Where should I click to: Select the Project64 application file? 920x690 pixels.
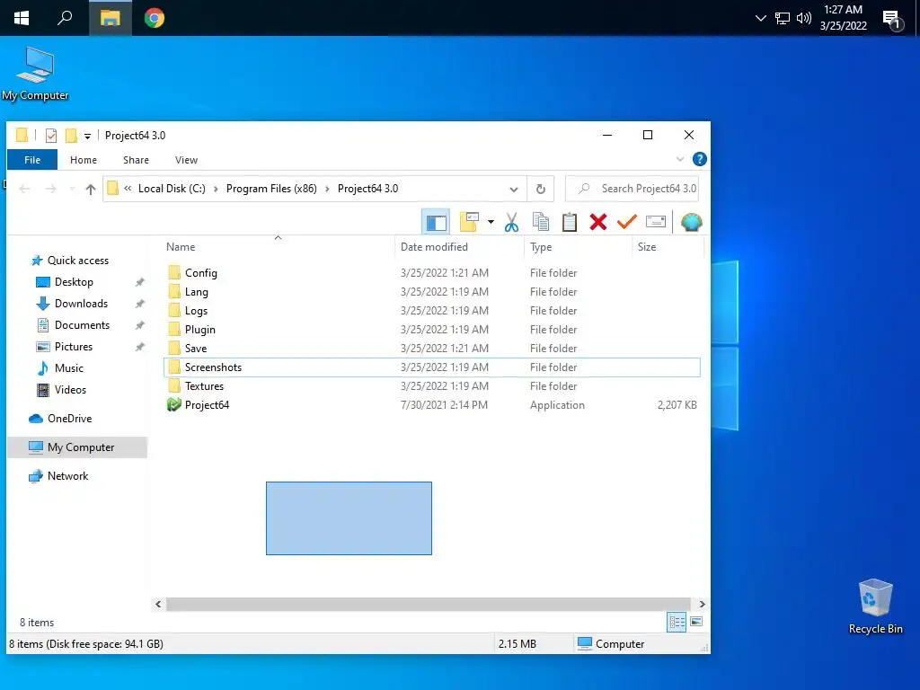[x=432, y=405]
